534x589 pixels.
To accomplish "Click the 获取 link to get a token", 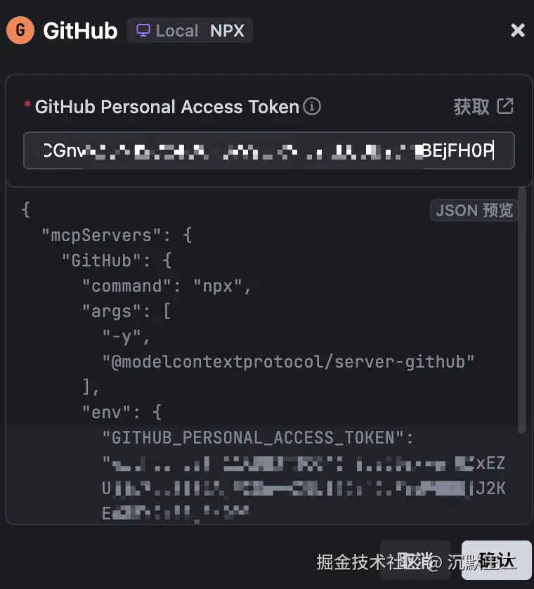I will 471,107.
